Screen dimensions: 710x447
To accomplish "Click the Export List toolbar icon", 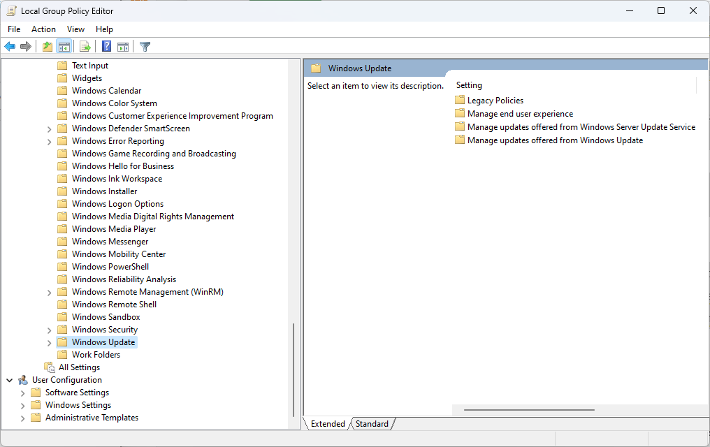I will tap(85, 47).
